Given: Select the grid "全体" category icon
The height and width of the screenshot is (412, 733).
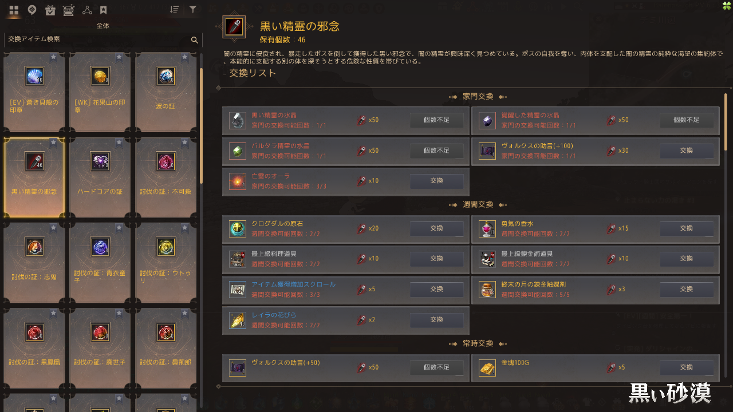Looking at the screenshot, I should pos(14,10).
